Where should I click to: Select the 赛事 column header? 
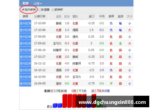coord(25,16)
